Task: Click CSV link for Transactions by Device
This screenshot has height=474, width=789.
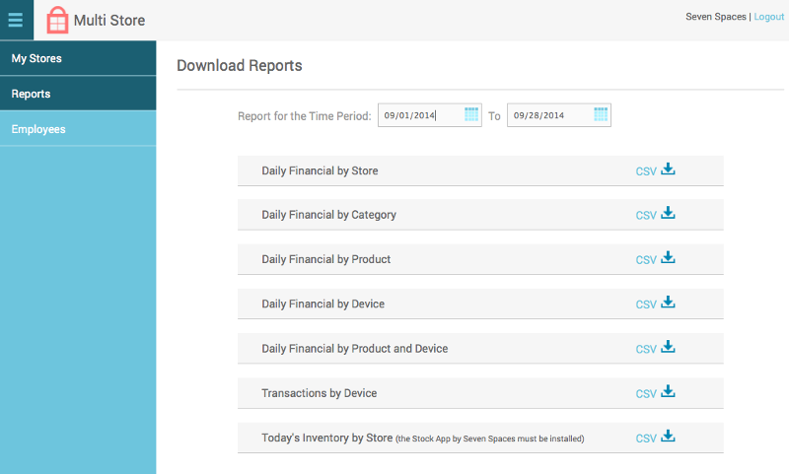Action: (x=646, y=394)
